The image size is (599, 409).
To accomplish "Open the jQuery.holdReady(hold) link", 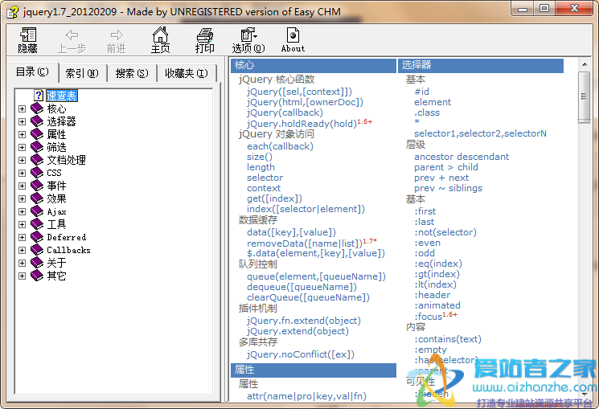I will tap(302, 124).
